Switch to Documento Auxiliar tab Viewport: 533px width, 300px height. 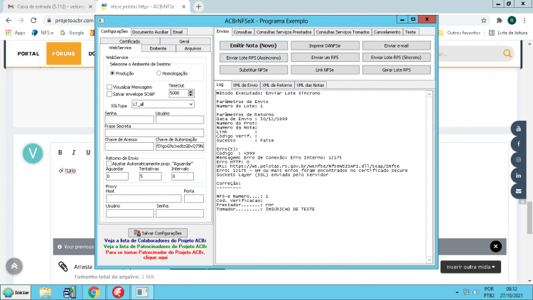coord(150,32)
